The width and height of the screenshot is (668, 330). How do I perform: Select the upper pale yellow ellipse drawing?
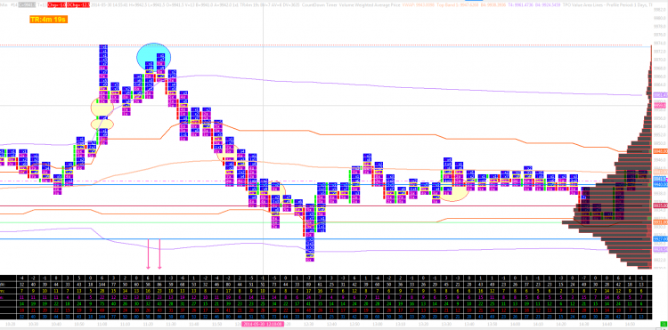click(102, 107)
